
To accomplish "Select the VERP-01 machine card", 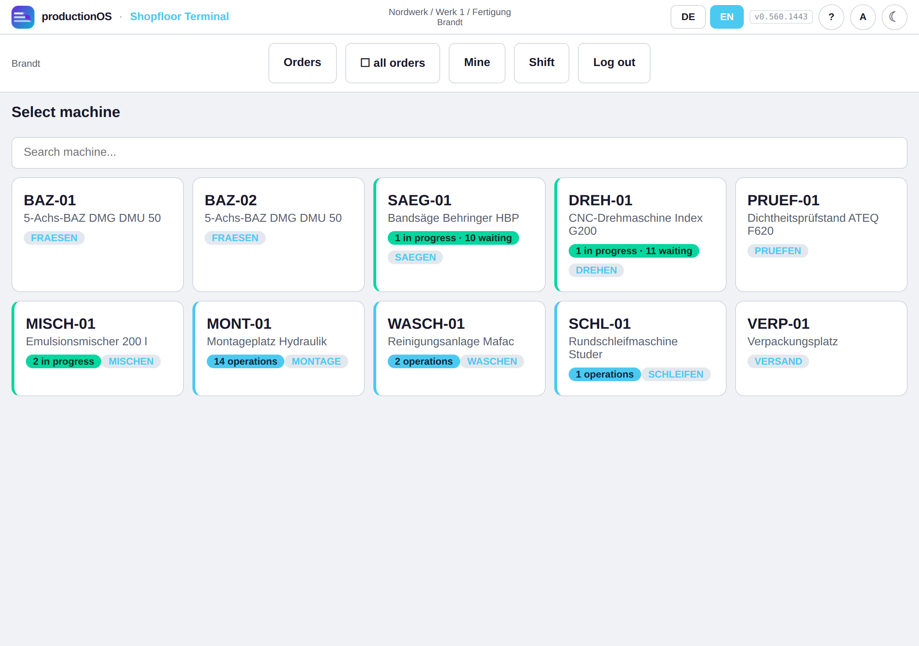I will [821, 348].
